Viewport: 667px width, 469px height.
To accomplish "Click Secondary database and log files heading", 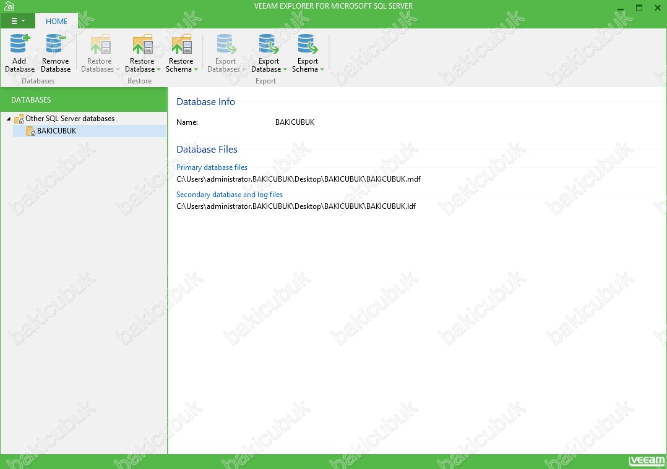I will [x=230, y=195].
